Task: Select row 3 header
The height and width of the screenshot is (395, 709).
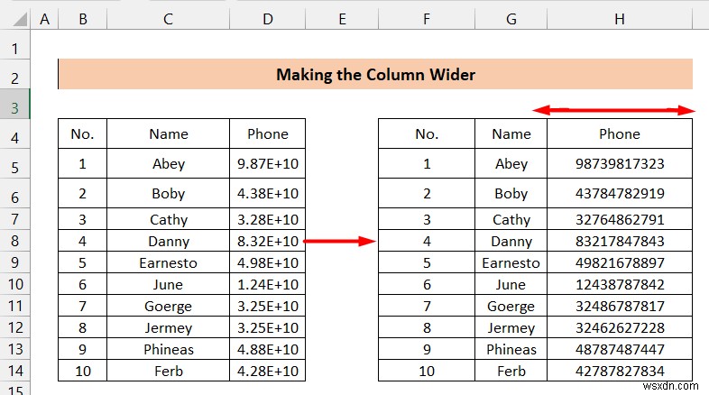Action: click(x=15, y=108)
